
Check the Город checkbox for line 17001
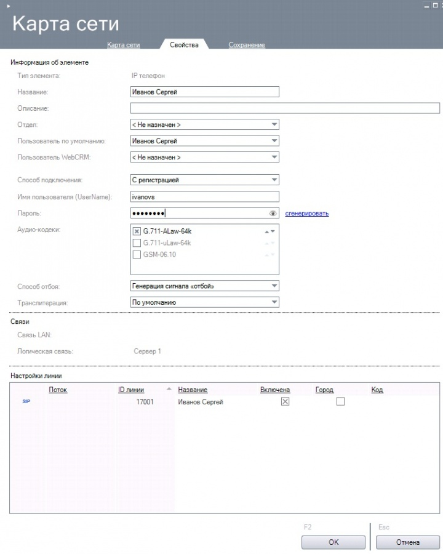pyautogui.click(x=340, y=401)
